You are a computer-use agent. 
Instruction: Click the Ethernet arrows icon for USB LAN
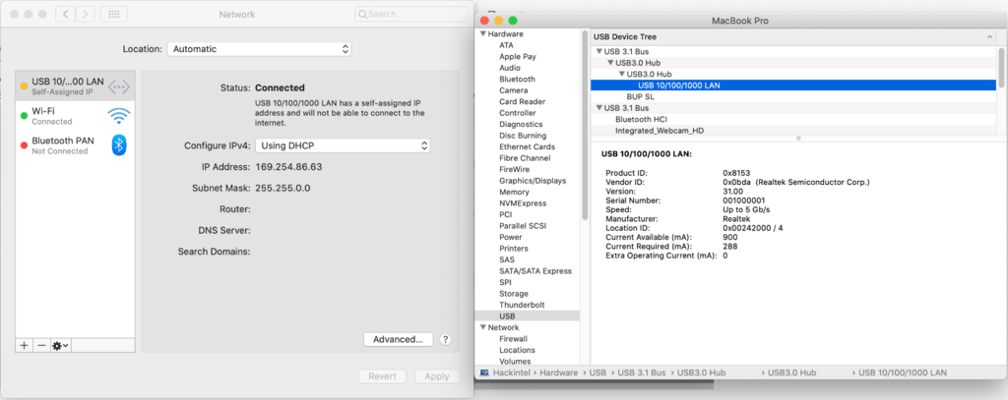click(119, 86)
